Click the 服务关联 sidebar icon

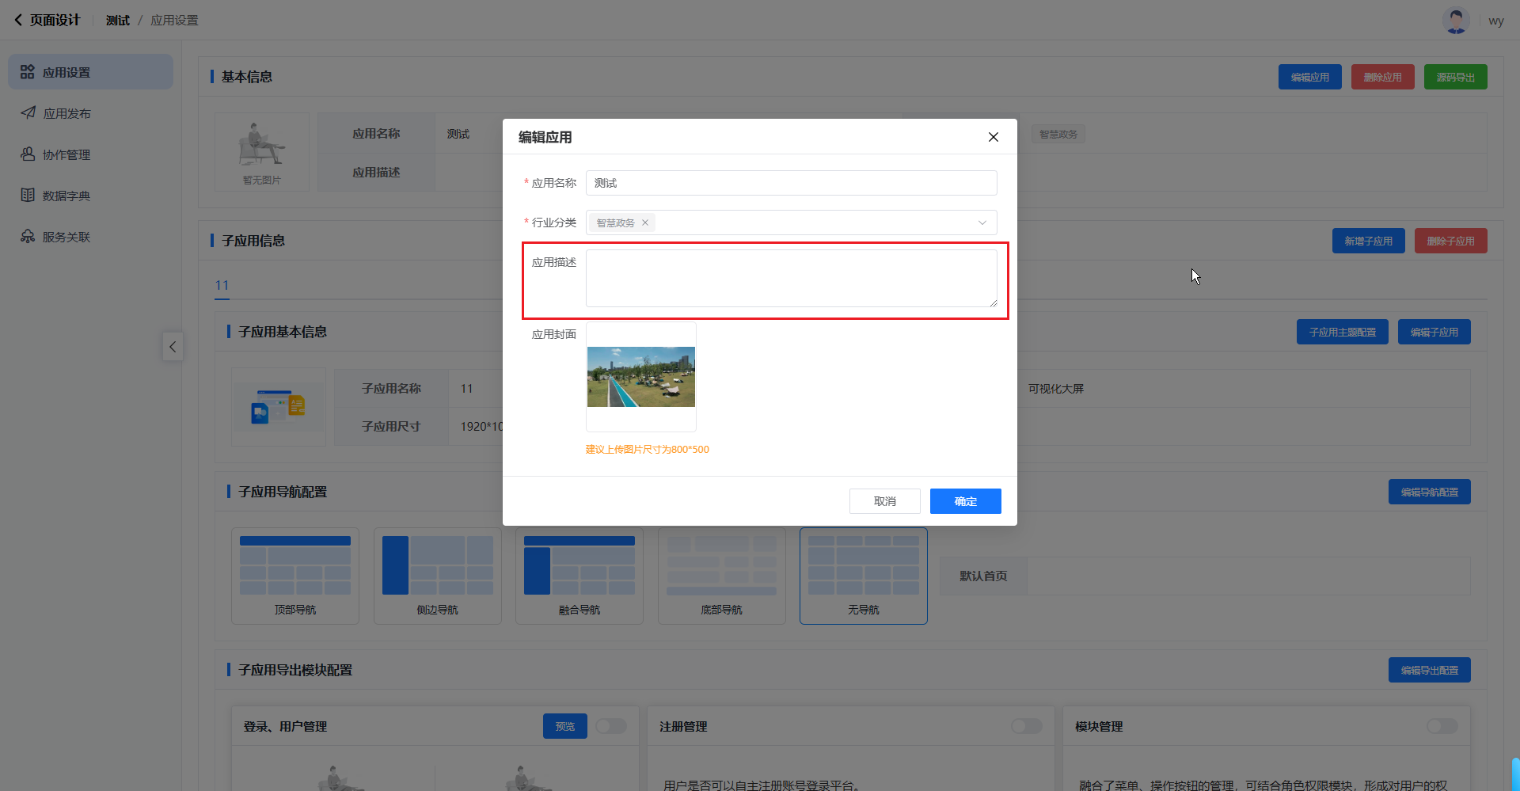[x=28, y=237]
